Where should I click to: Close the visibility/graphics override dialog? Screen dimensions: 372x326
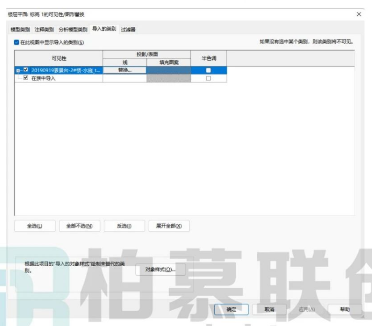tap(359, 14)
